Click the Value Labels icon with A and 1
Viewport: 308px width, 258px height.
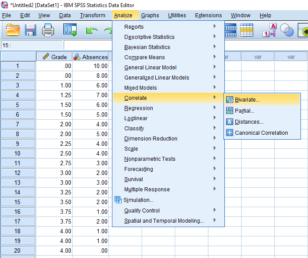point(269,30)
